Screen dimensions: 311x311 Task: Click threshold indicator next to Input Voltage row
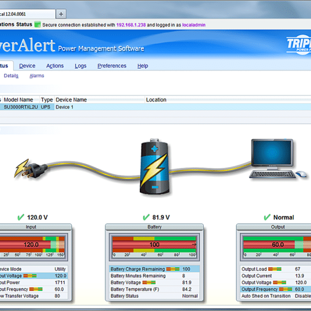pos(30,276)
